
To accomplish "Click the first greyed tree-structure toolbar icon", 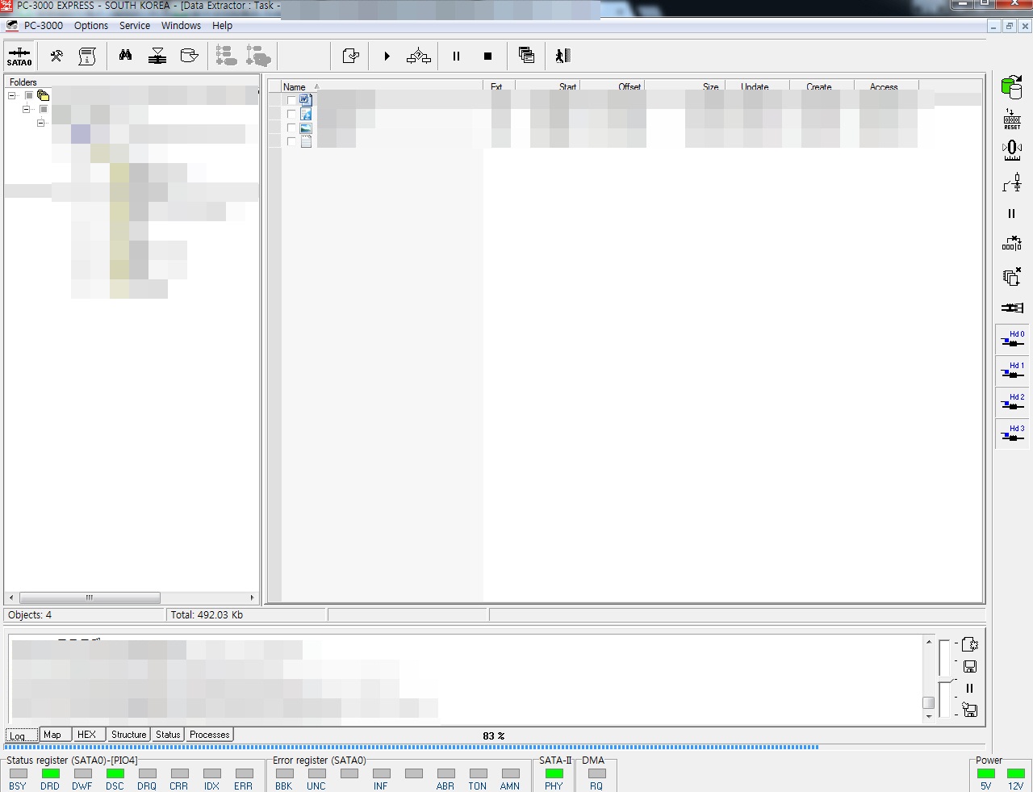I will click(x=227, y=56).
